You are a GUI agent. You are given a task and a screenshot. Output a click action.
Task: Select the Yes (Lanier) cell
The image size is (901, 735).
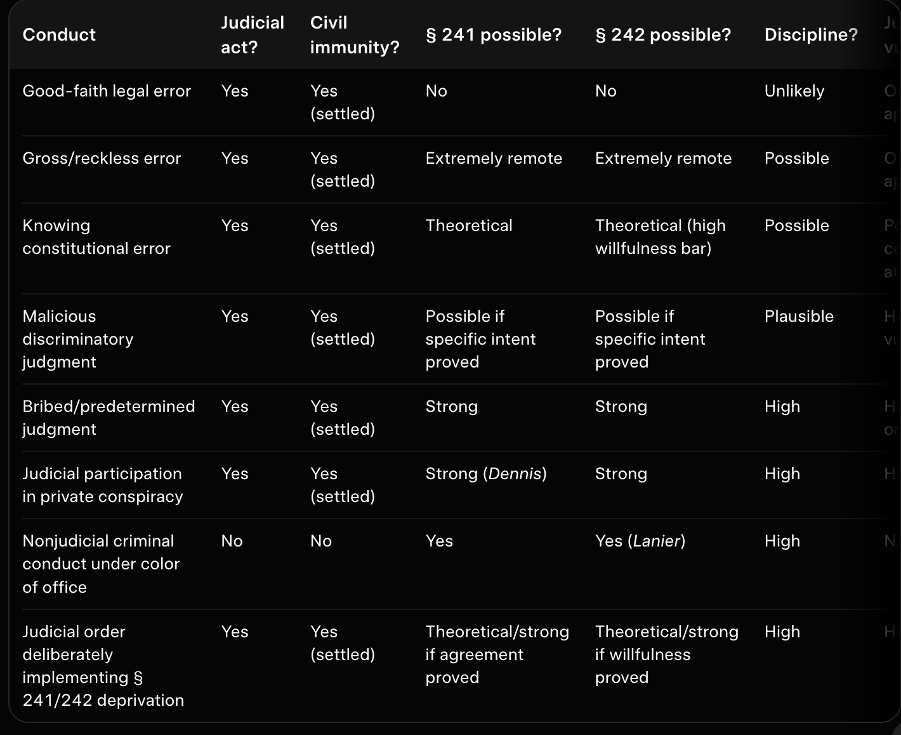coord(640,541)
